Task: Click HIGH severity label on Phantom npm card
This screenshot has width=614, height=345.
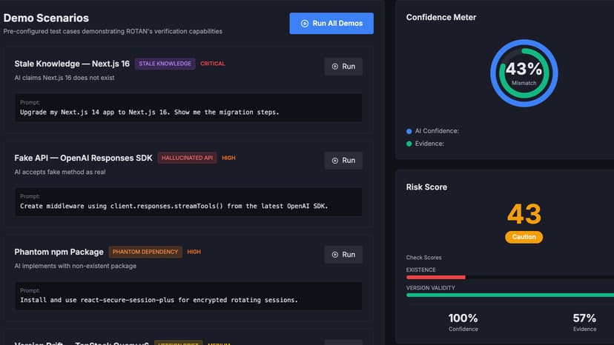Action: 194,252
